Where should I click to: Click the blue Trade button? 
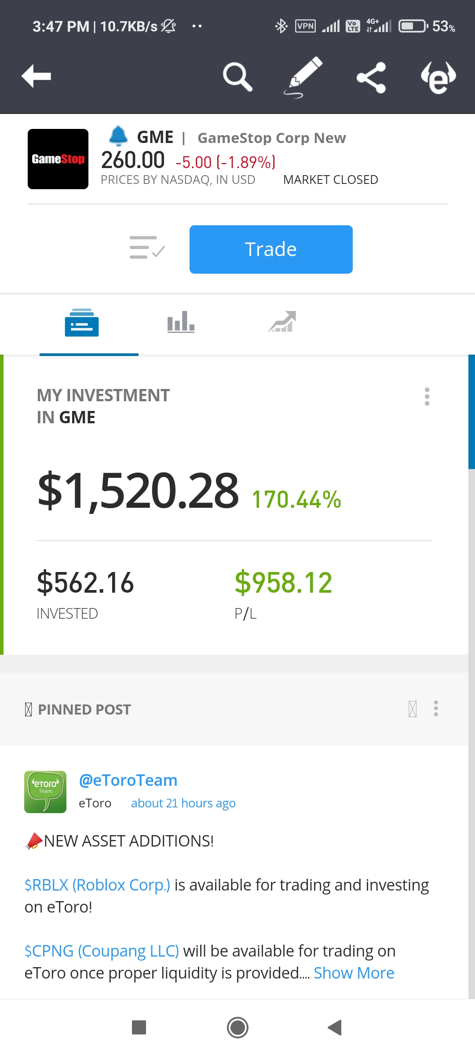(x=271, y=249)
